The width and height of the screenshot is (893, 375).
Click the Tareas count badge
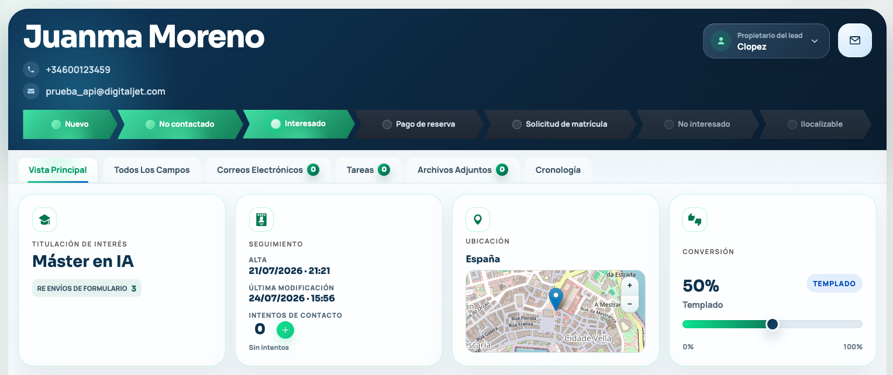pyautogui.click(x=384, y=170)
